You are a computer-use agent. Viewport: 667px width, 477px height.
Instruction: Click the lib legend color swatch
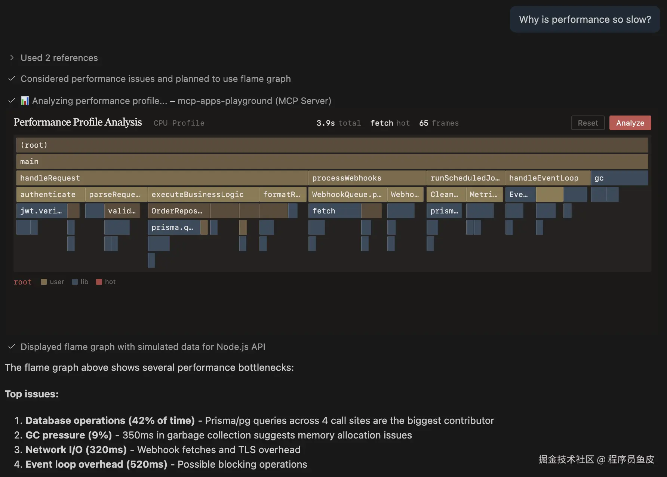point(75,282)
